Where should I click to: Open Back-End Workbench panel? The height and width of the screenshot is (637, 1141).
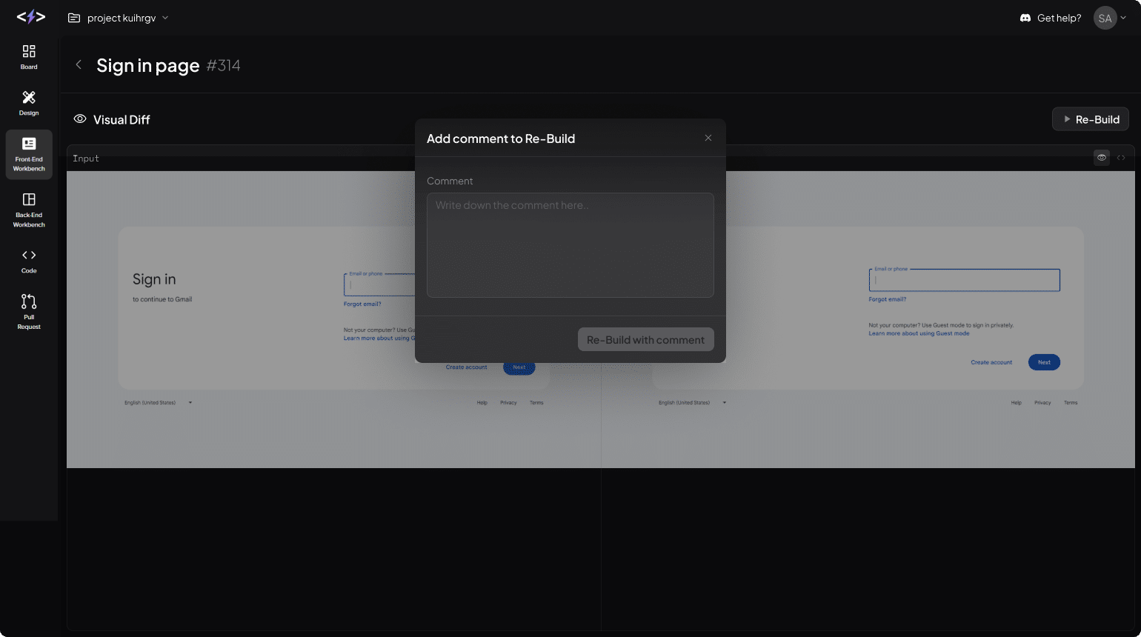pyautogui.click(x=29, y=210)
